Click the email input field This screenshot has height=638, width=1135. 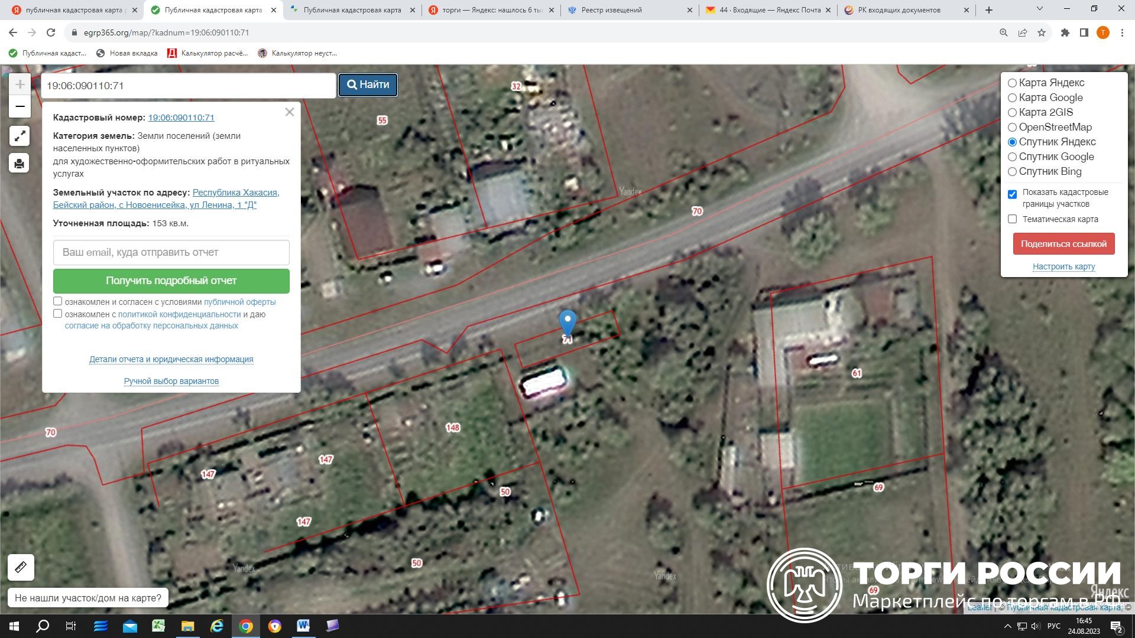[171, 252]
